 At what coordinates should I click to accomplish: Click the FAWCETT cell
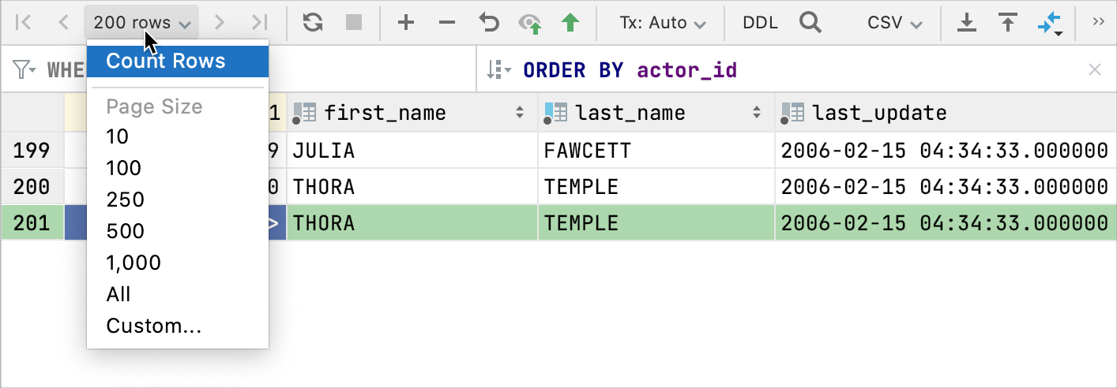(x=656, y=150)
